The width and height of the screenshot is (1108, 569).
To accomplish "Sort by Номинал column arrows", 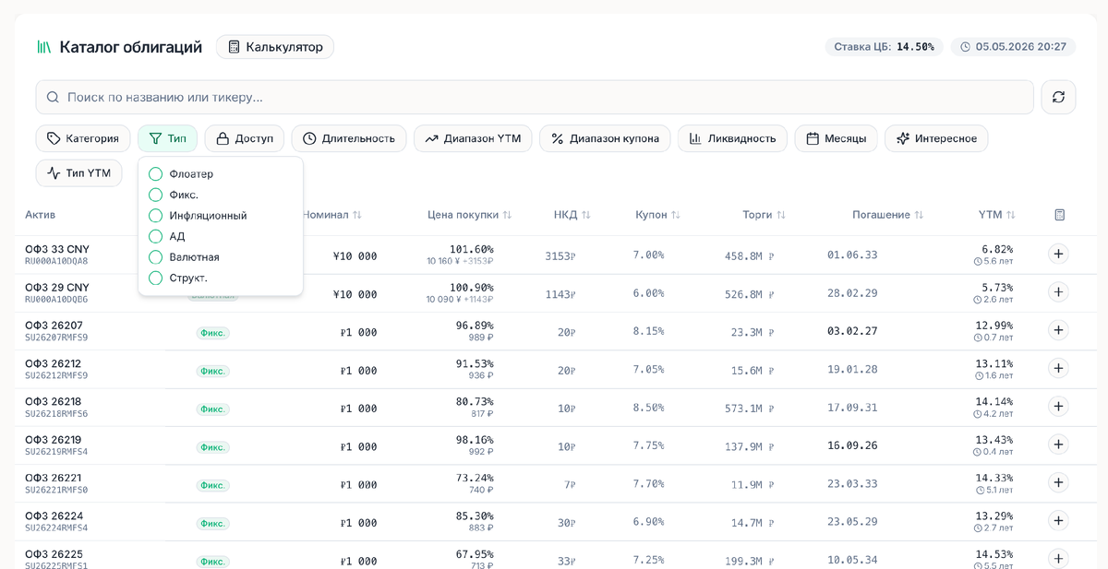I will [x=357, y=215].
